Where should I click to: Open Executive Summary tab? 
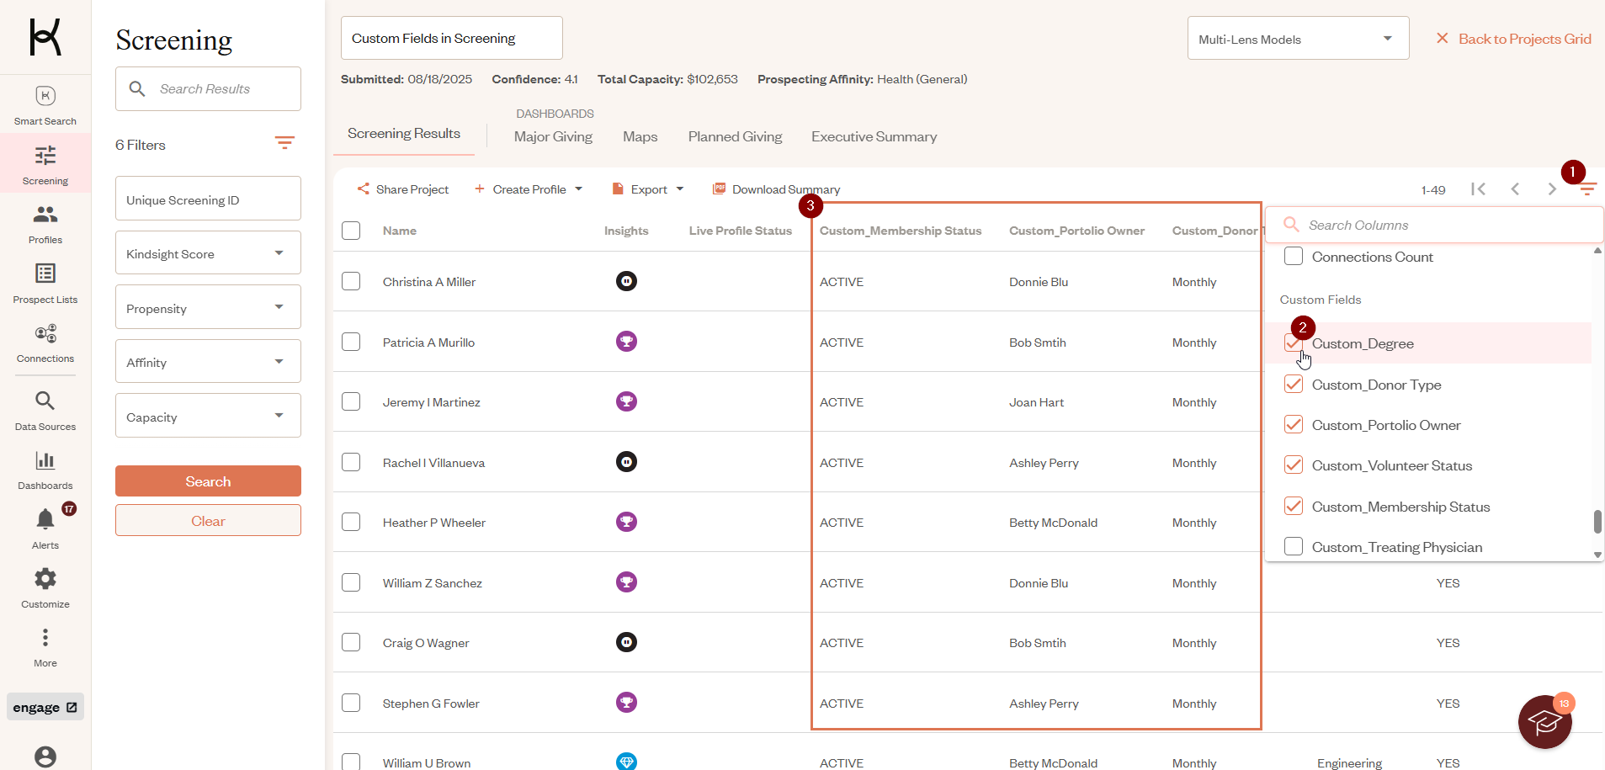[x=874, y=136]
